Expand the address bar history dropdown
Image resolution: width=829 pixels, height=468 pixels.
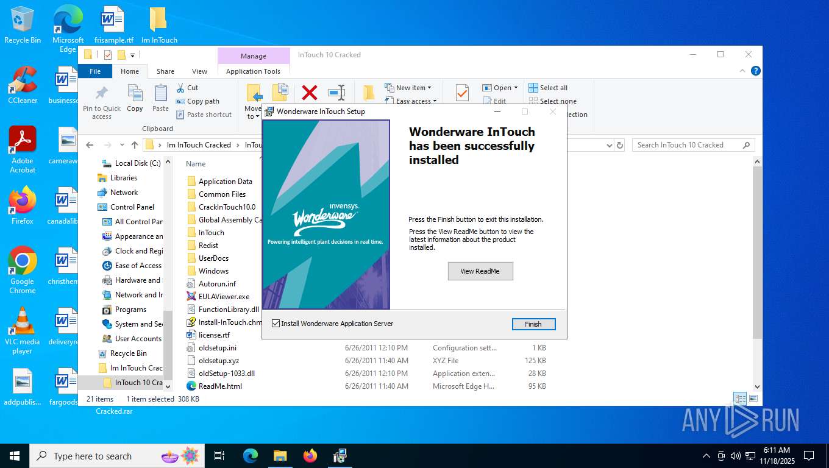point(609,145)
